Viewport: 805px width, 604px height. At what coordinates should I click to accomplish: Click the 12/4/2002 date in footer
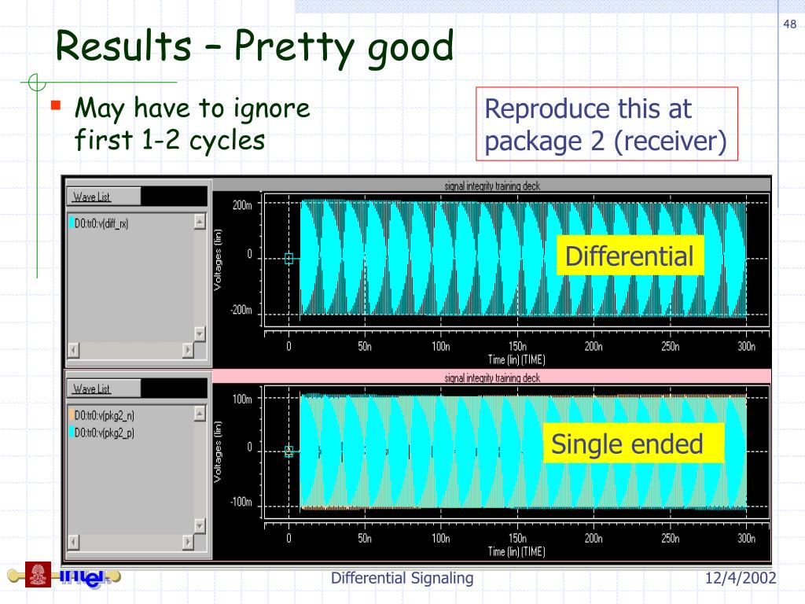pyautogui.click(x=740, y=578)
